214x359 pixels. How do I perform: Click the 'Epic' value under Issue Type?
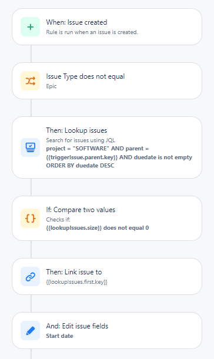point(51,86)
